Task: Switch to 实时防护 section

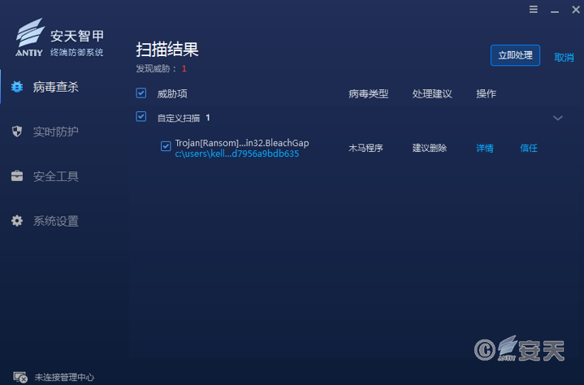Action: point(55,132)
